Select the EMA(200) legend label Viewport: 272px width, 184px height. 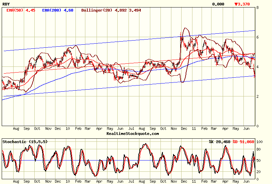[53, 10]
